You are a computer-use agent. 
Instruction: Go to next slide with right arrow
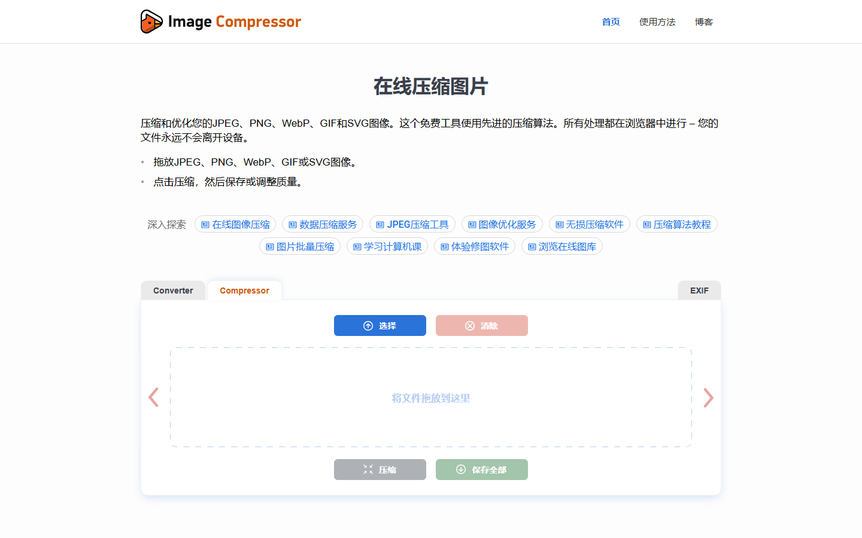pos(709,398)
